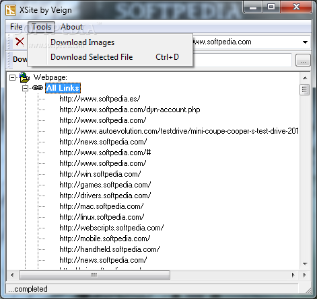Select the http://www.softpedia.es/ link
The image size is (317, 299).
click(100, 99)
